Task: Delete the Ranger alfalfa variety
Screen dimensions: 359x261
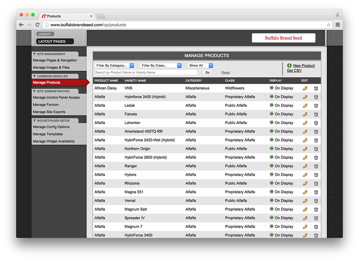Action: coord(316,166)
